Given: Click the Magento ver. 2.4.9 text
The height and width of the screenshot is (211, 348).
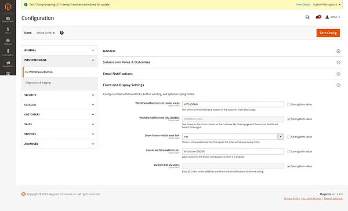Looking at the screenshot, I should click(331, 194).
